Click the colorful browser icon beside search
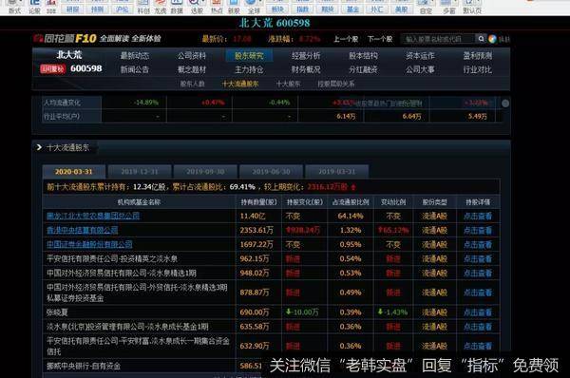 [x=492, y=39]
